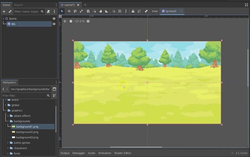Viewport: 250px width, 157px height.
Task: Expand the global folder
Action: [x=5, y=105]
